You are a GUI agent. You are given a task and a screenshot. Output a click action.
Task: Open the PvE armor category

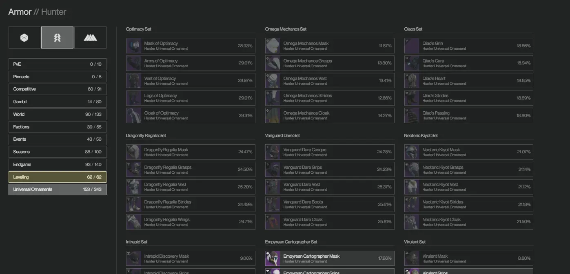(57, 64)
